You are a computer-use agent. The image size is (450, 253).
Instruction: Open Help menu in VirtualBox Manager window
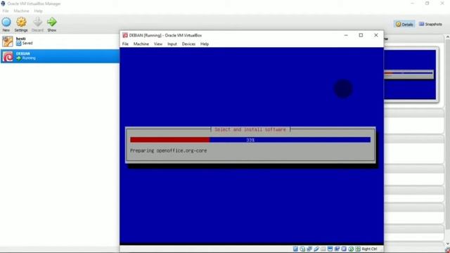[x=38, y=11]
